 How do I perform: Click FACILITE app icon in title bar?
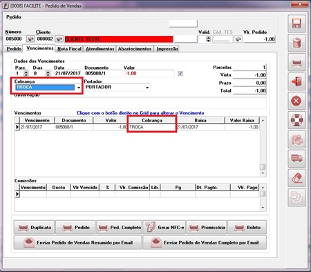6,6
